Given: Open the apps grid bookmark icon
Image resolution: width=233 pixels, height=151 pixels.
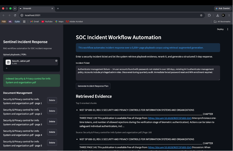Looking at the screenshot, I should click(x=24, y=22).
